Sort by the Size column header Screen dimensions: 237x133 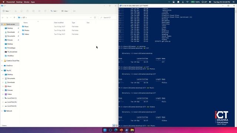click(x=88, y=23)
